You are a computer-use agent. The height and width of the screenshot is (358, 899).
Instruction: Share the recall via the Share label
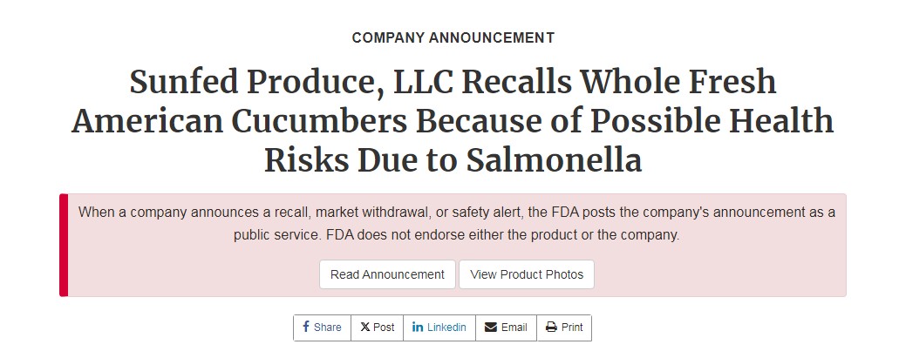pos(327,328)
